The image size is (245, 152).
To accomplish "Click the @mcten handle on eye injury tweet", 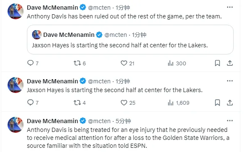I will pos(99,121).
